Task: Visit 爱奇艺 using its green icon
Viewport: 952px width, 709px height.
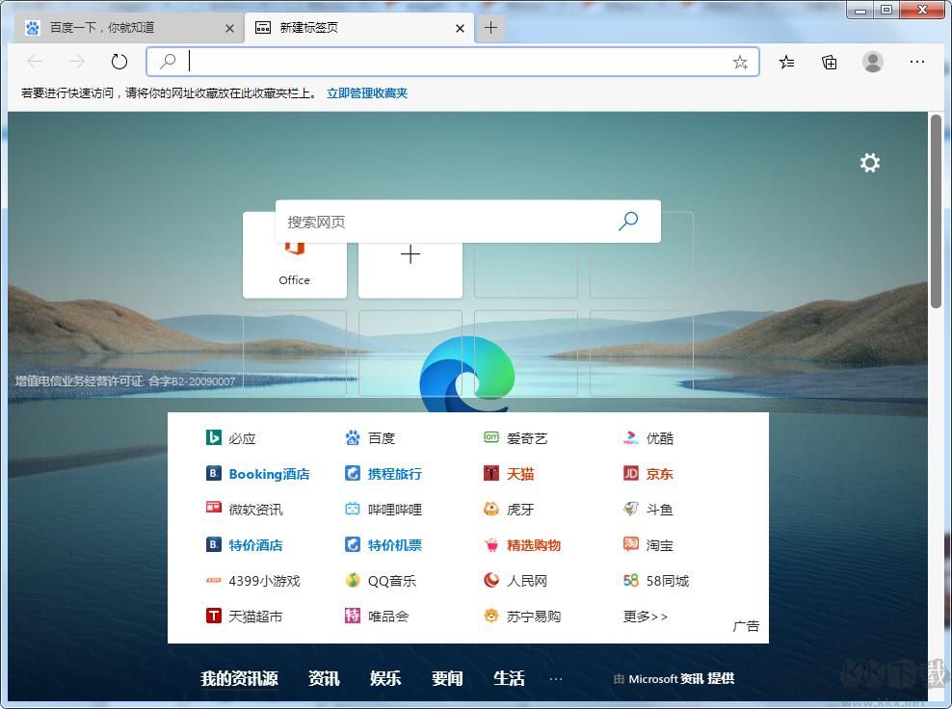Action: tap(490, 437)
